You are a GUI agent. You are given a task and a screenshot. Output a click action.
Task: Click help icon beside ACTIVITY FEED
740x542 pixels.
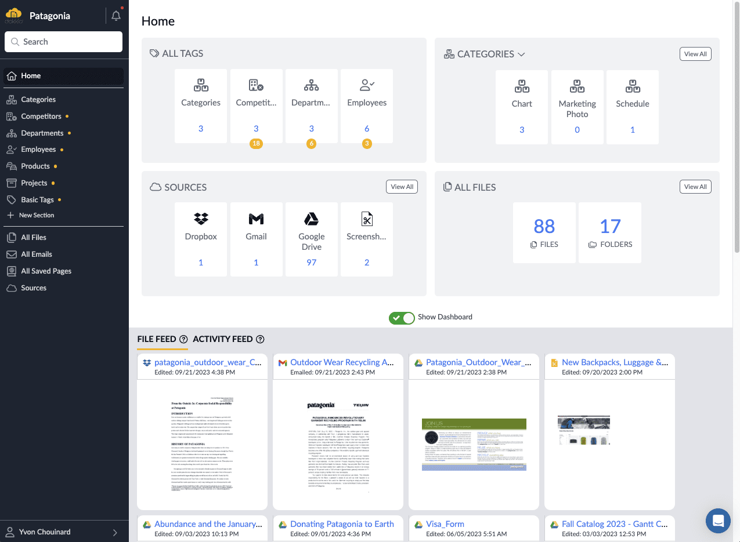pos(260,339)
